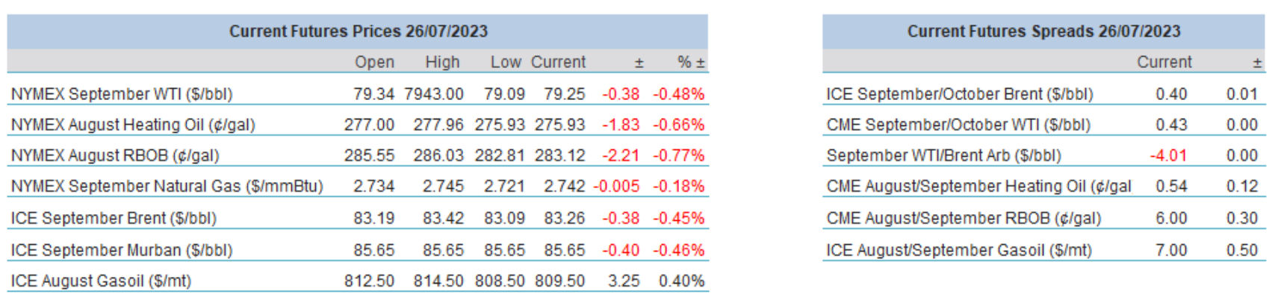Select ICE September Brent ($/bbl) row label
This screenshot has height=303, width=1281.
[x=114, y=218]
